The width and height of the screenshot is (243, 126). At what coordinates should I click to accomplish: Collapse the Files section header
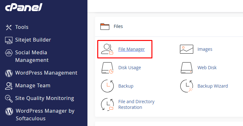169,27
